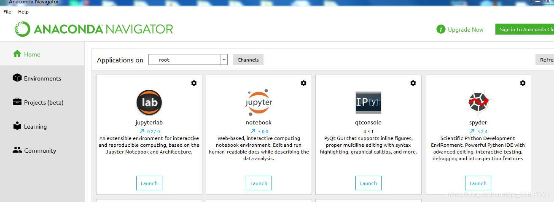This screenshot has height=202, width=554.
Task: Click the 'Applications on' label
Action: 120,60
